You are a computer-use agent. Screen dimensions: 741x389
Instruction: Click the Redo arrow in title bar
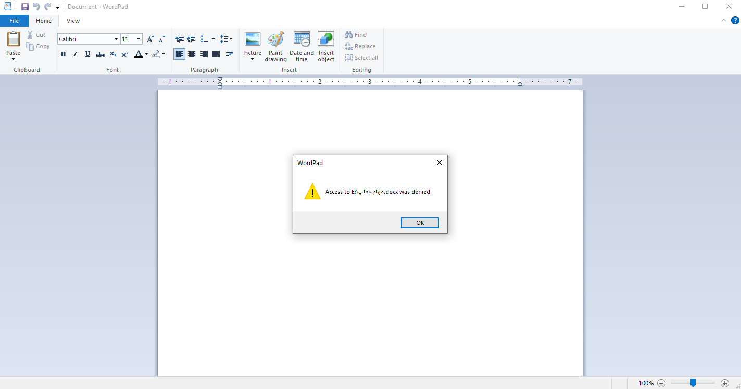pos(48,7)
